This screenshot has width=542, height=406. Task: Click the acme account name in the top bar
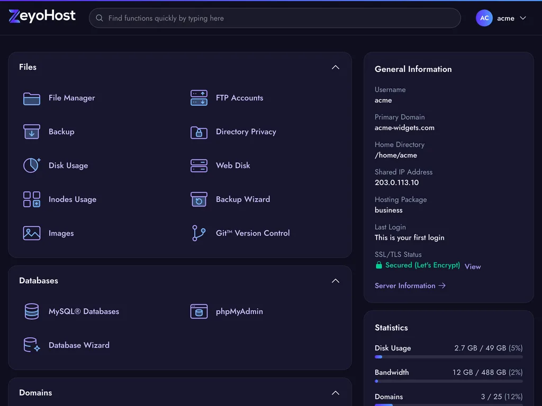pyautogui.click(x=505, y=19)
